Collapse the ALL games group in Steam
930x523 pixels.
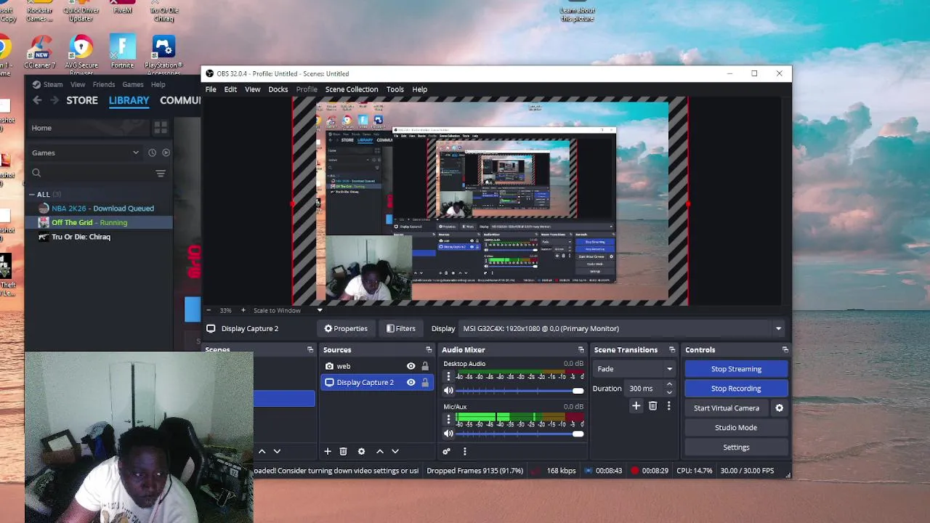tap(32, 194)
